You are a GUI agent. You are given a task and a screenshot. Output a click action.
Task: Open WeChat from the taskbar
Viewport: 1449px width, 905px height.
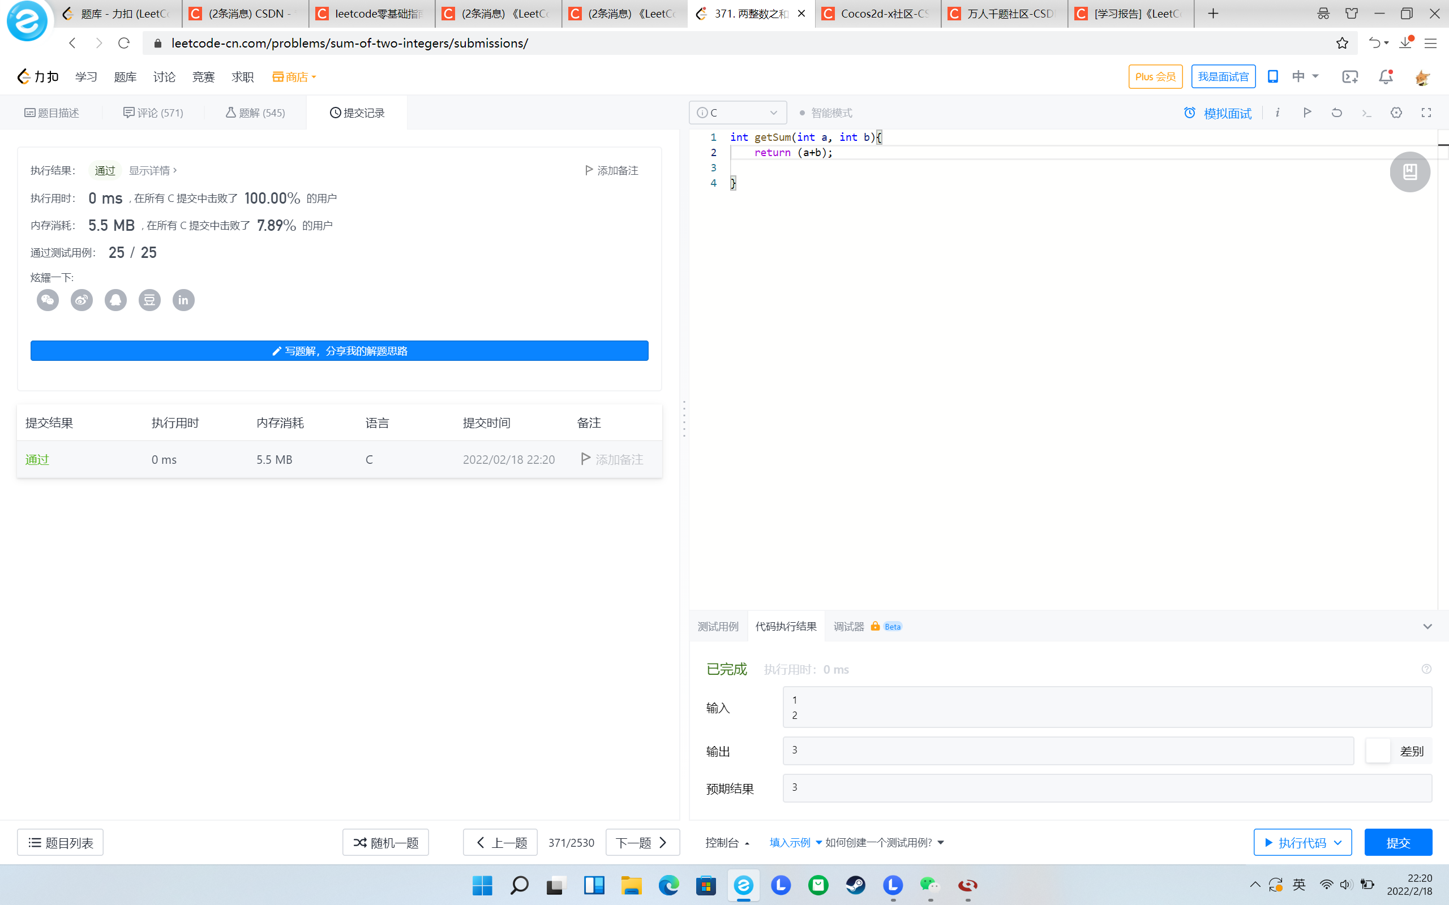[930, 885]
